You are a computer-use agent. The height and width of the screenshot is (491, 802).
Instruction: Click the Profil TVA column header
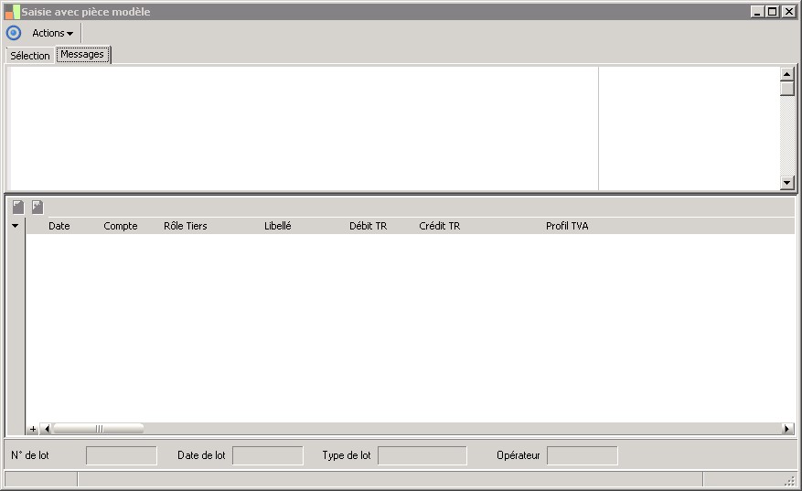click(x=567, y=226)
